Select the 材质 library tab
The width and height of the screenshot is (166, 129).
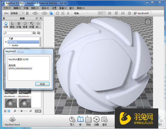[x=6, y=25]
